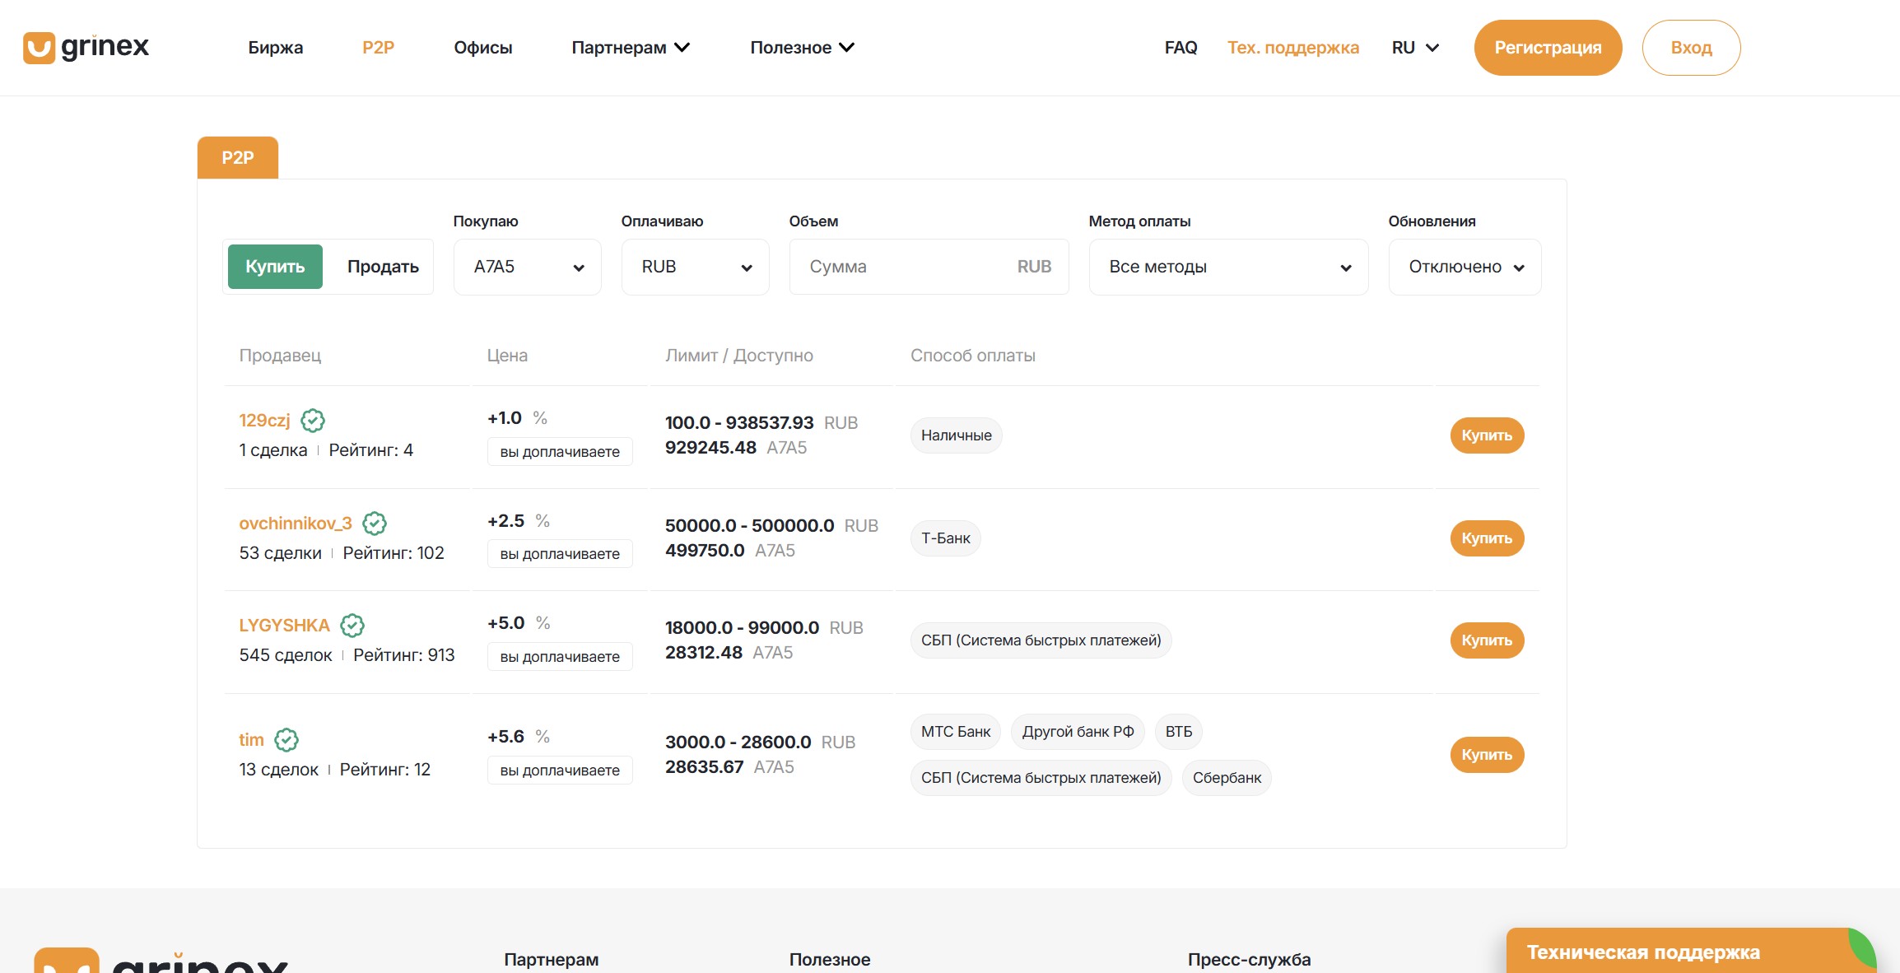Click verified badge next to 129czj
Screen dimensions: 1900x973
point(313,421)
